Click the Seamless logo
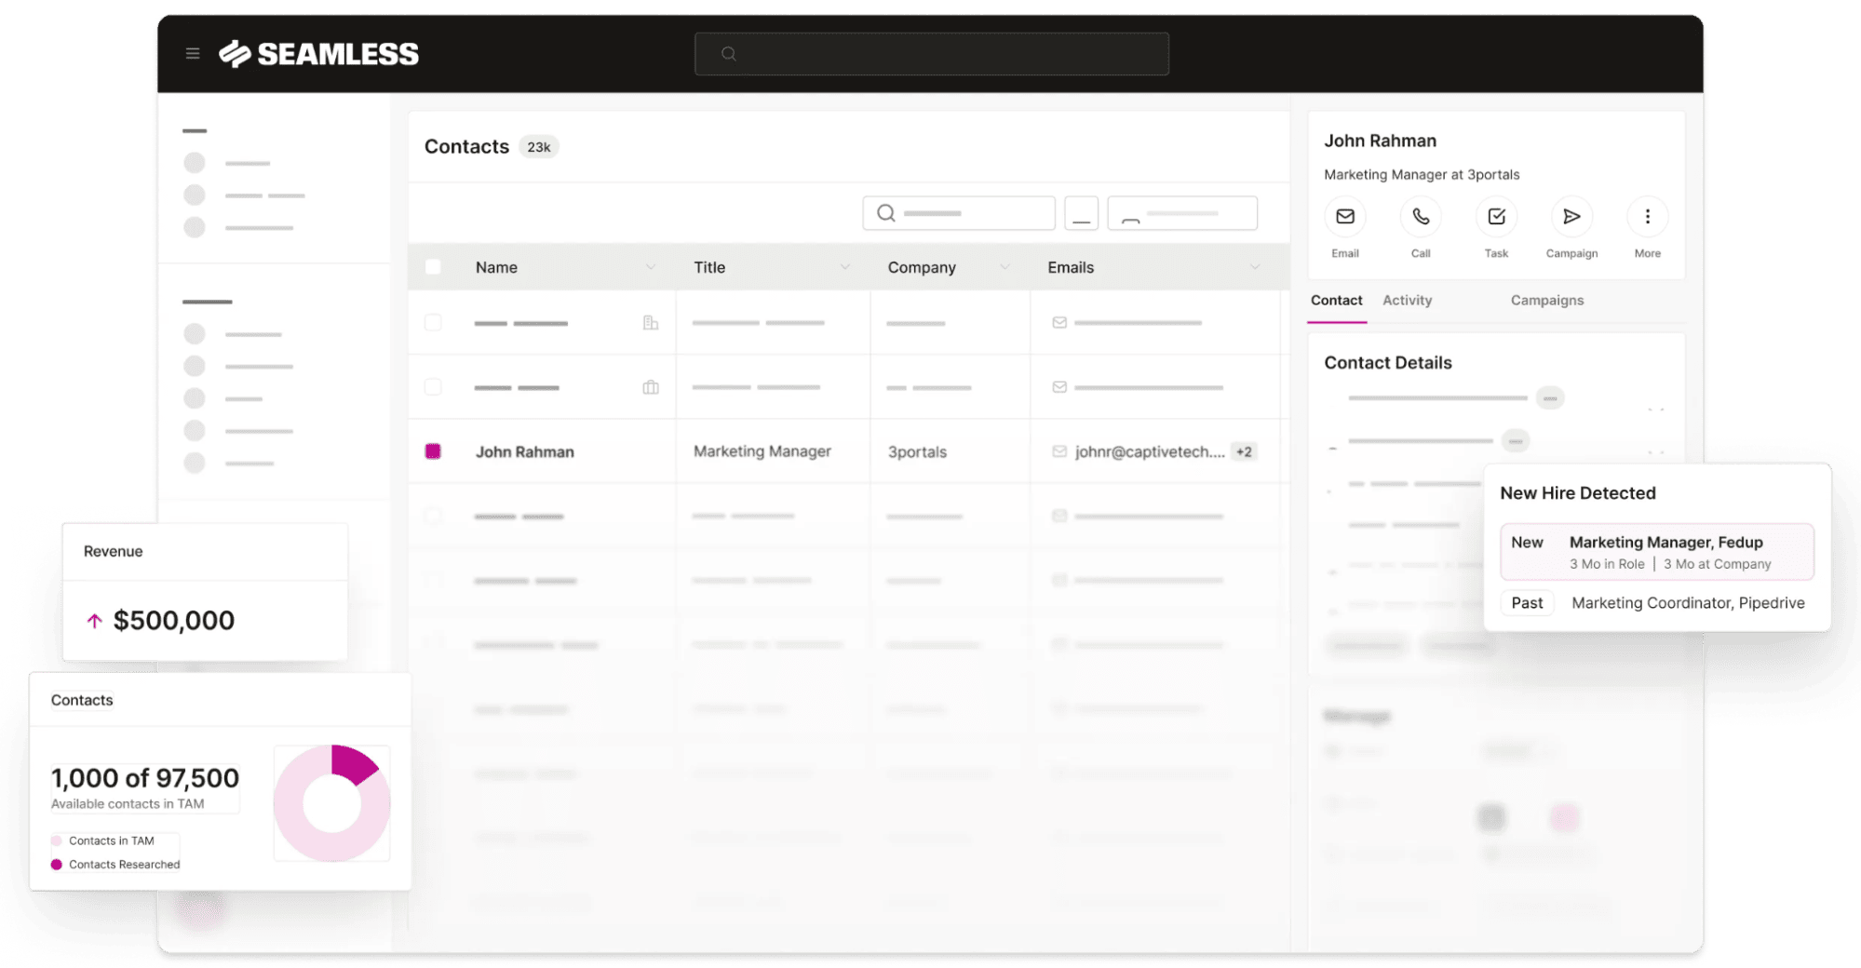The width and height of the screenshot is (1861, 968). (318, 54)
